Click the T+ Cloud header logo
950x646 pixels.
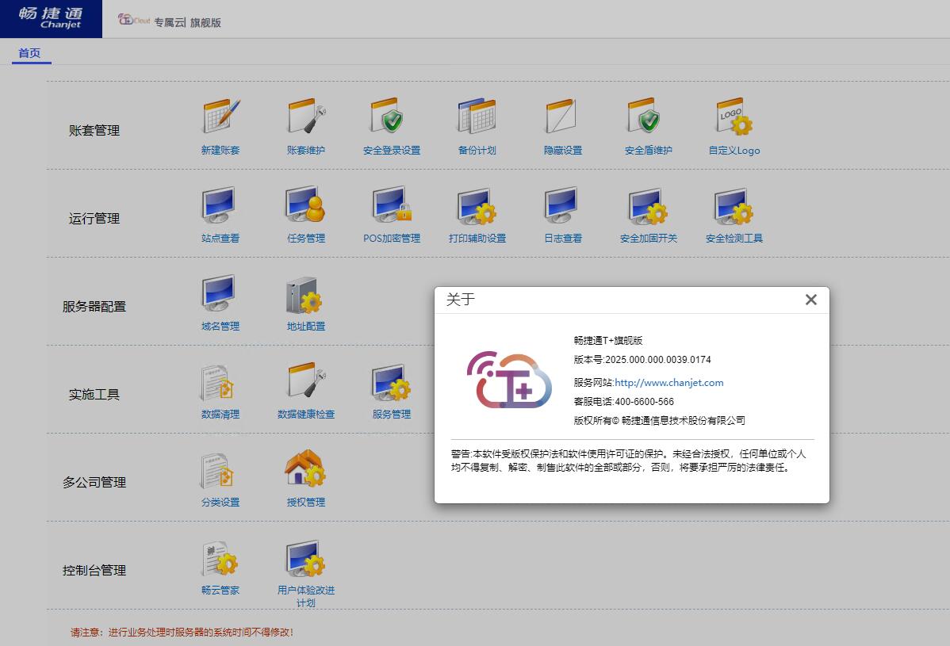(x=134, y=20)
